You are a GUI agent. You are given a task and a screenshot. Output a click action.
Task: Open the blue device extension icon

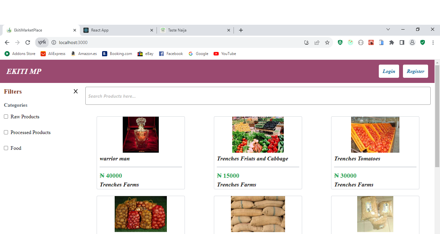pyautogui.click(x=381, y=42)
